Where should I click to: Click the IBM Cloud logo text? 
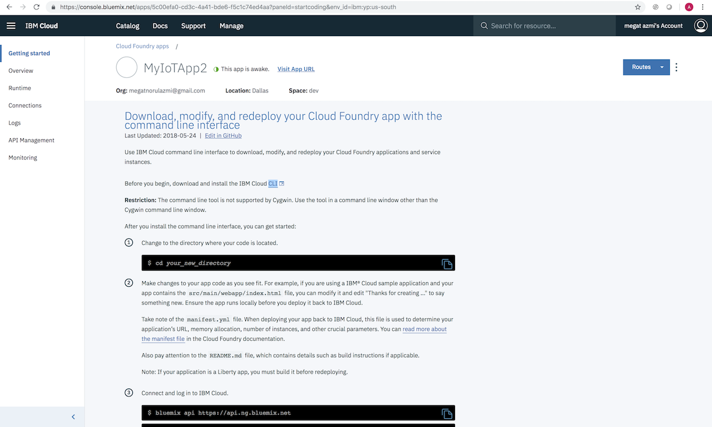coord(42,26)
